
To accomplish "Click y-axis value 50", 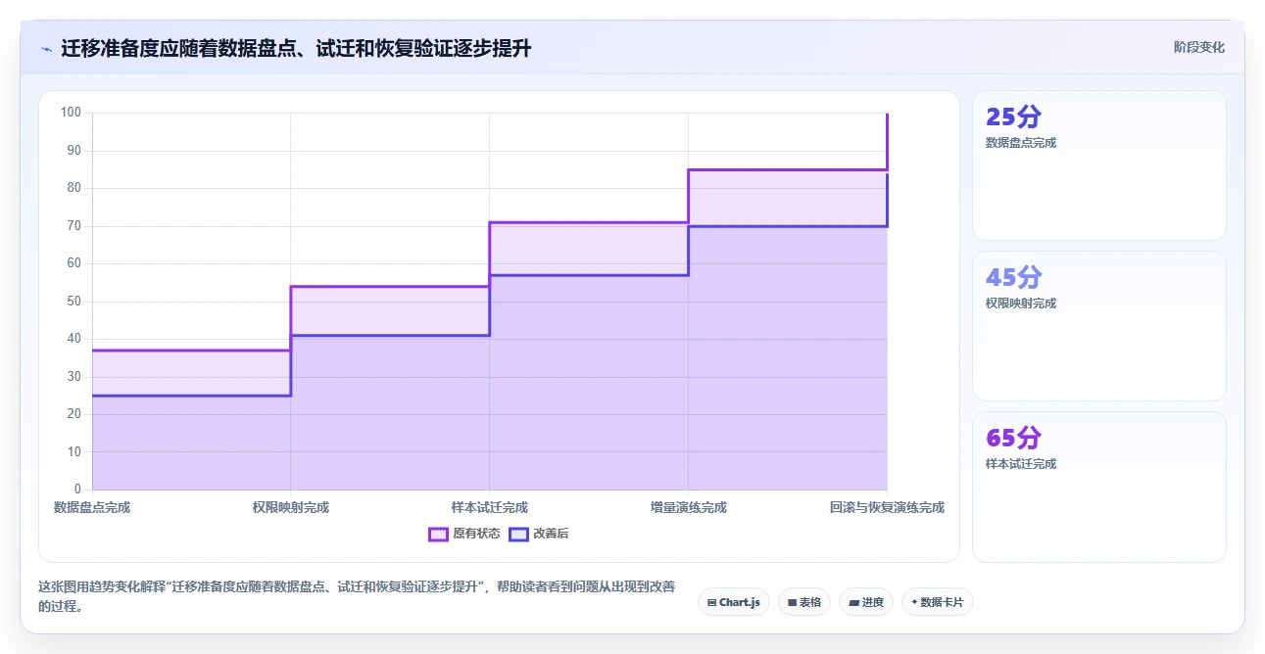I will pos(73,302).
